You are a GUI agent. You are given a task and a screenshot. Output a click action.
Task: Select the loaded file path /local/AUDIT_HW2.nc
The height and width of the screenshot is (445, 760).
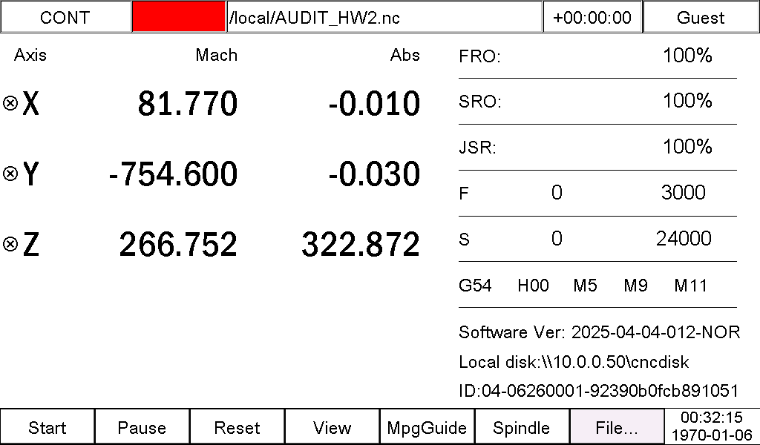(x=384, y=17)
